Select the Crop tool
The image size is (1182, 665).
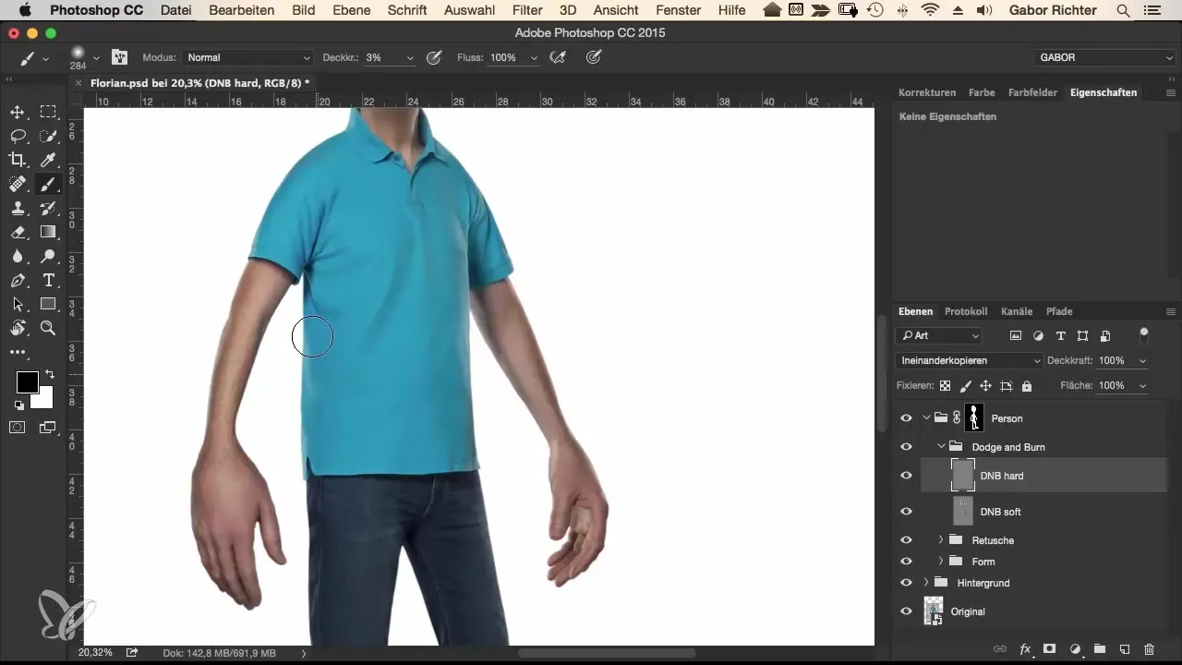[x=18, y=160]
